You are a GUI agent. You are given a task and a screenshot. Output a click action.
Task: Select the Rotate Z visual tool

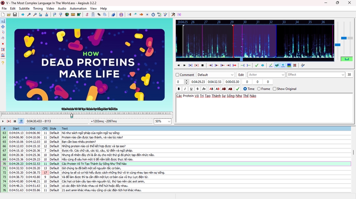[x=3, y=32]
